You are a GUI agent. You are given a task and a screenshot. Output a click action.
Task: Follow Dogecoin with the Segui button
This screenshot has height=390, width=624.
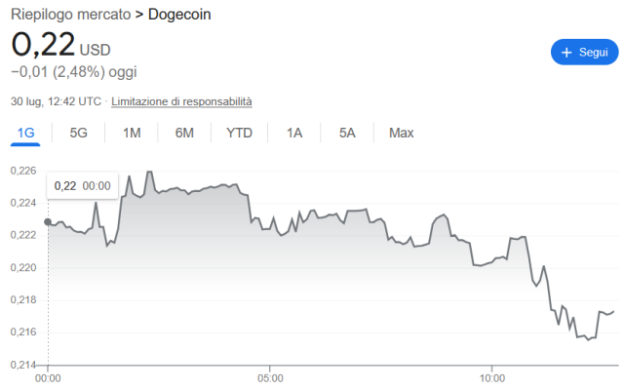[x=584, y=52]
